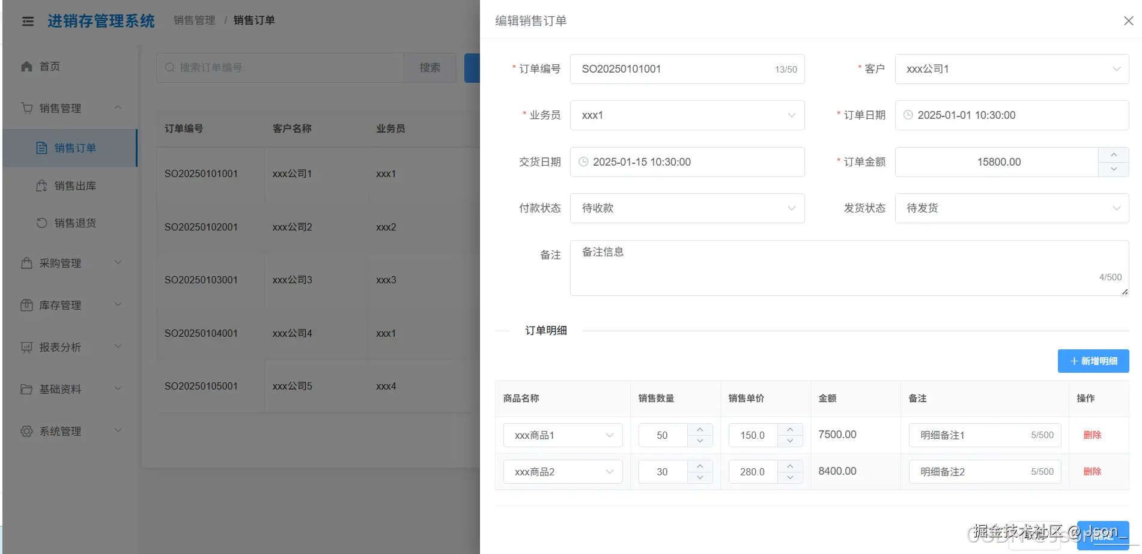
Task: Click the document icon beside 销售订单
Action: [41, 148]
